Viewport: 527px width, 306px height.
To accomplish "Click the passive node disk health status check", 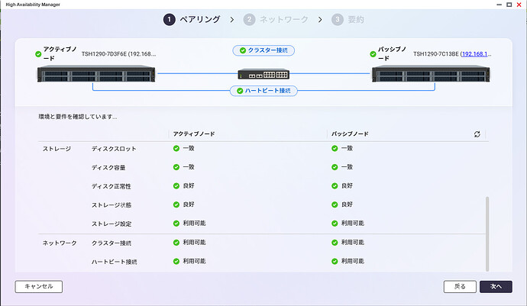I will pyautogui.click(x=335, y=185).
